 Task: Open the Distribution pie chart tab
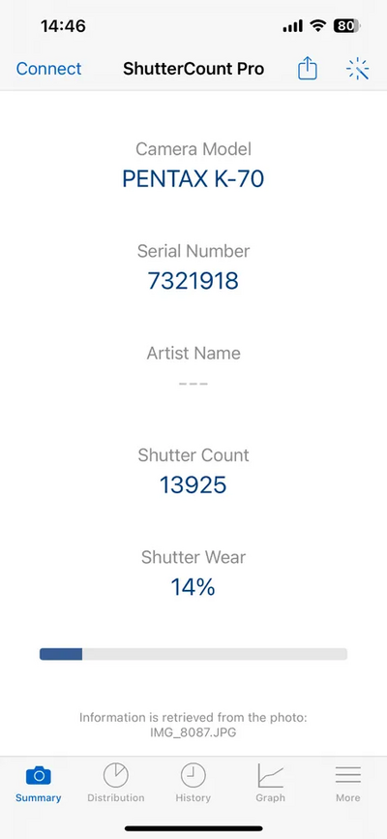coord(115,775)
